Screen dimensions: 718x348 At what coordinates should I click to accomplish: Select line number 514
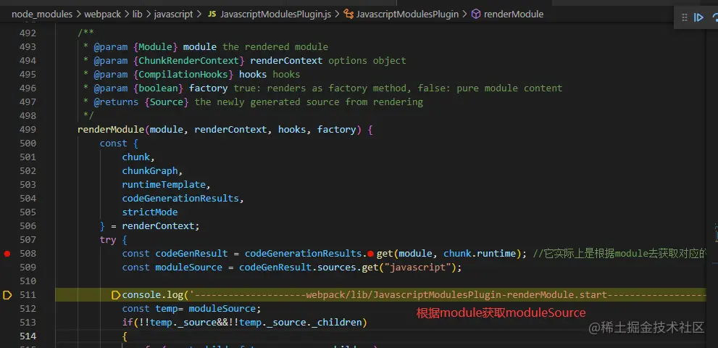tap(28, 336)
